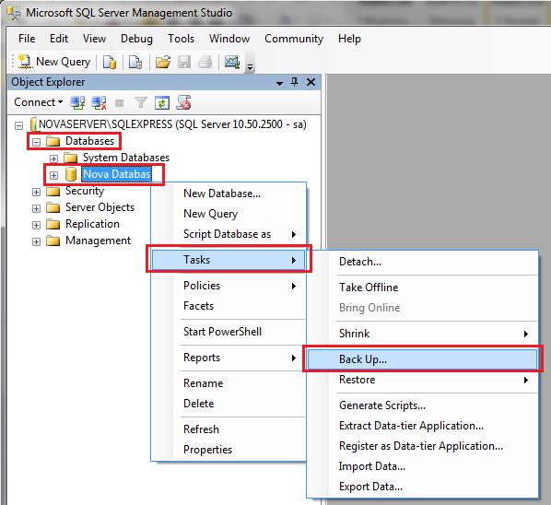551x505 pixels.
Task: Click the Database Engine Query icon
Action: pyautogui.click(x=110, y=62)
